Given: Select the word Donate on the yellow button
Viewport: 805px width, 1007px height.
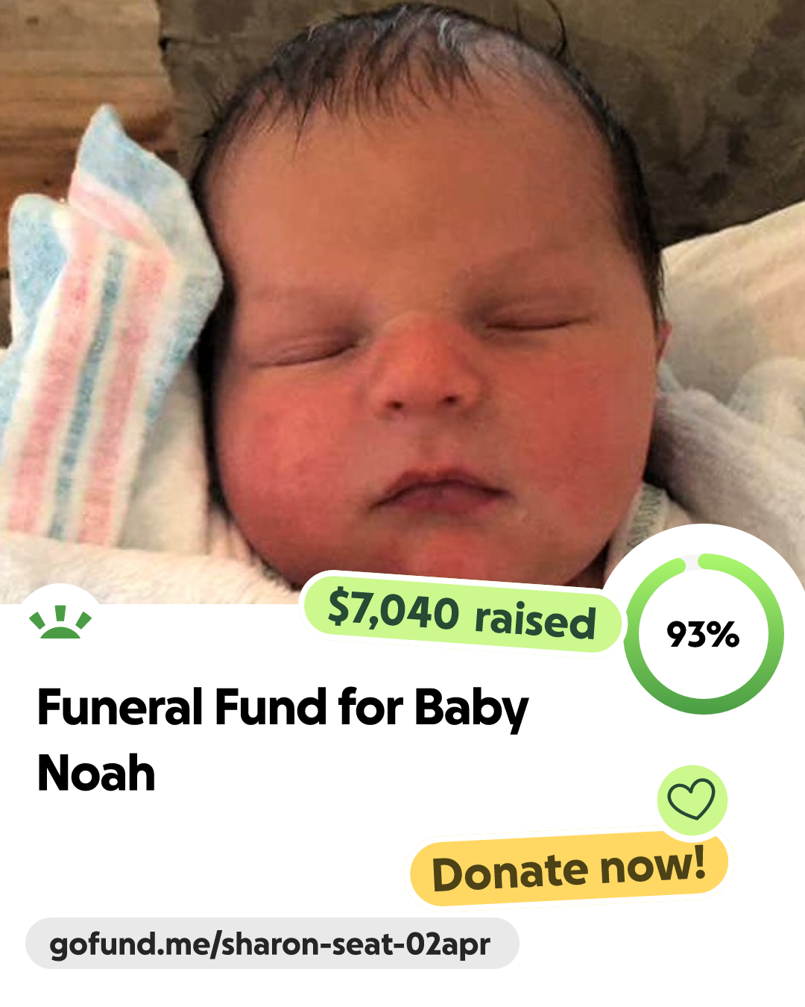Looking at the screenshot, I should pos(511,873).
